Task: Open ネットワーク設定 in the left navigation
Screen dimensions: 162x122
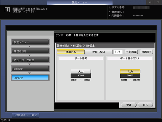Action: (30, 60)
